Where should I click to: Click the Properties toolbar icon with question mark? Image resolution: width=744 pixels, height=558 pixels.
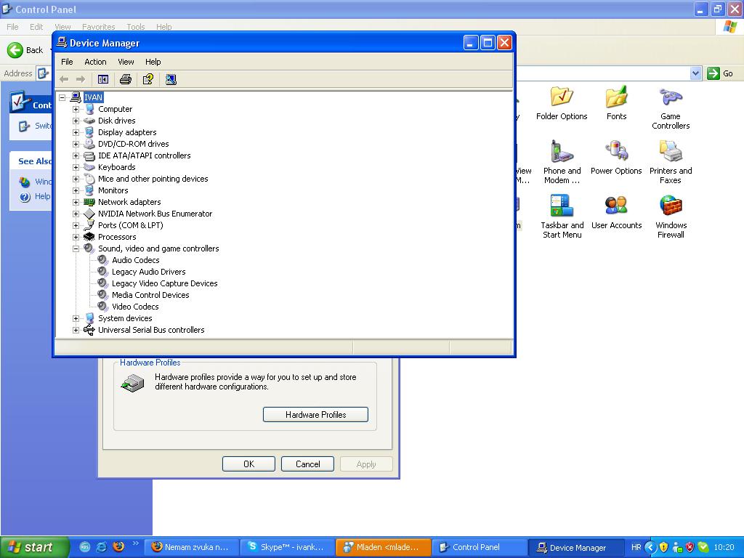pyautogui.click(x=148, y=79)
